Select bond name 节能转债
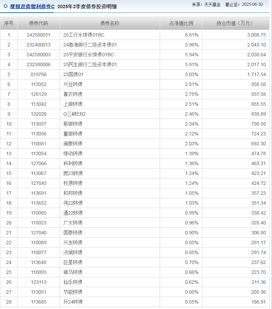 point(73,292)
